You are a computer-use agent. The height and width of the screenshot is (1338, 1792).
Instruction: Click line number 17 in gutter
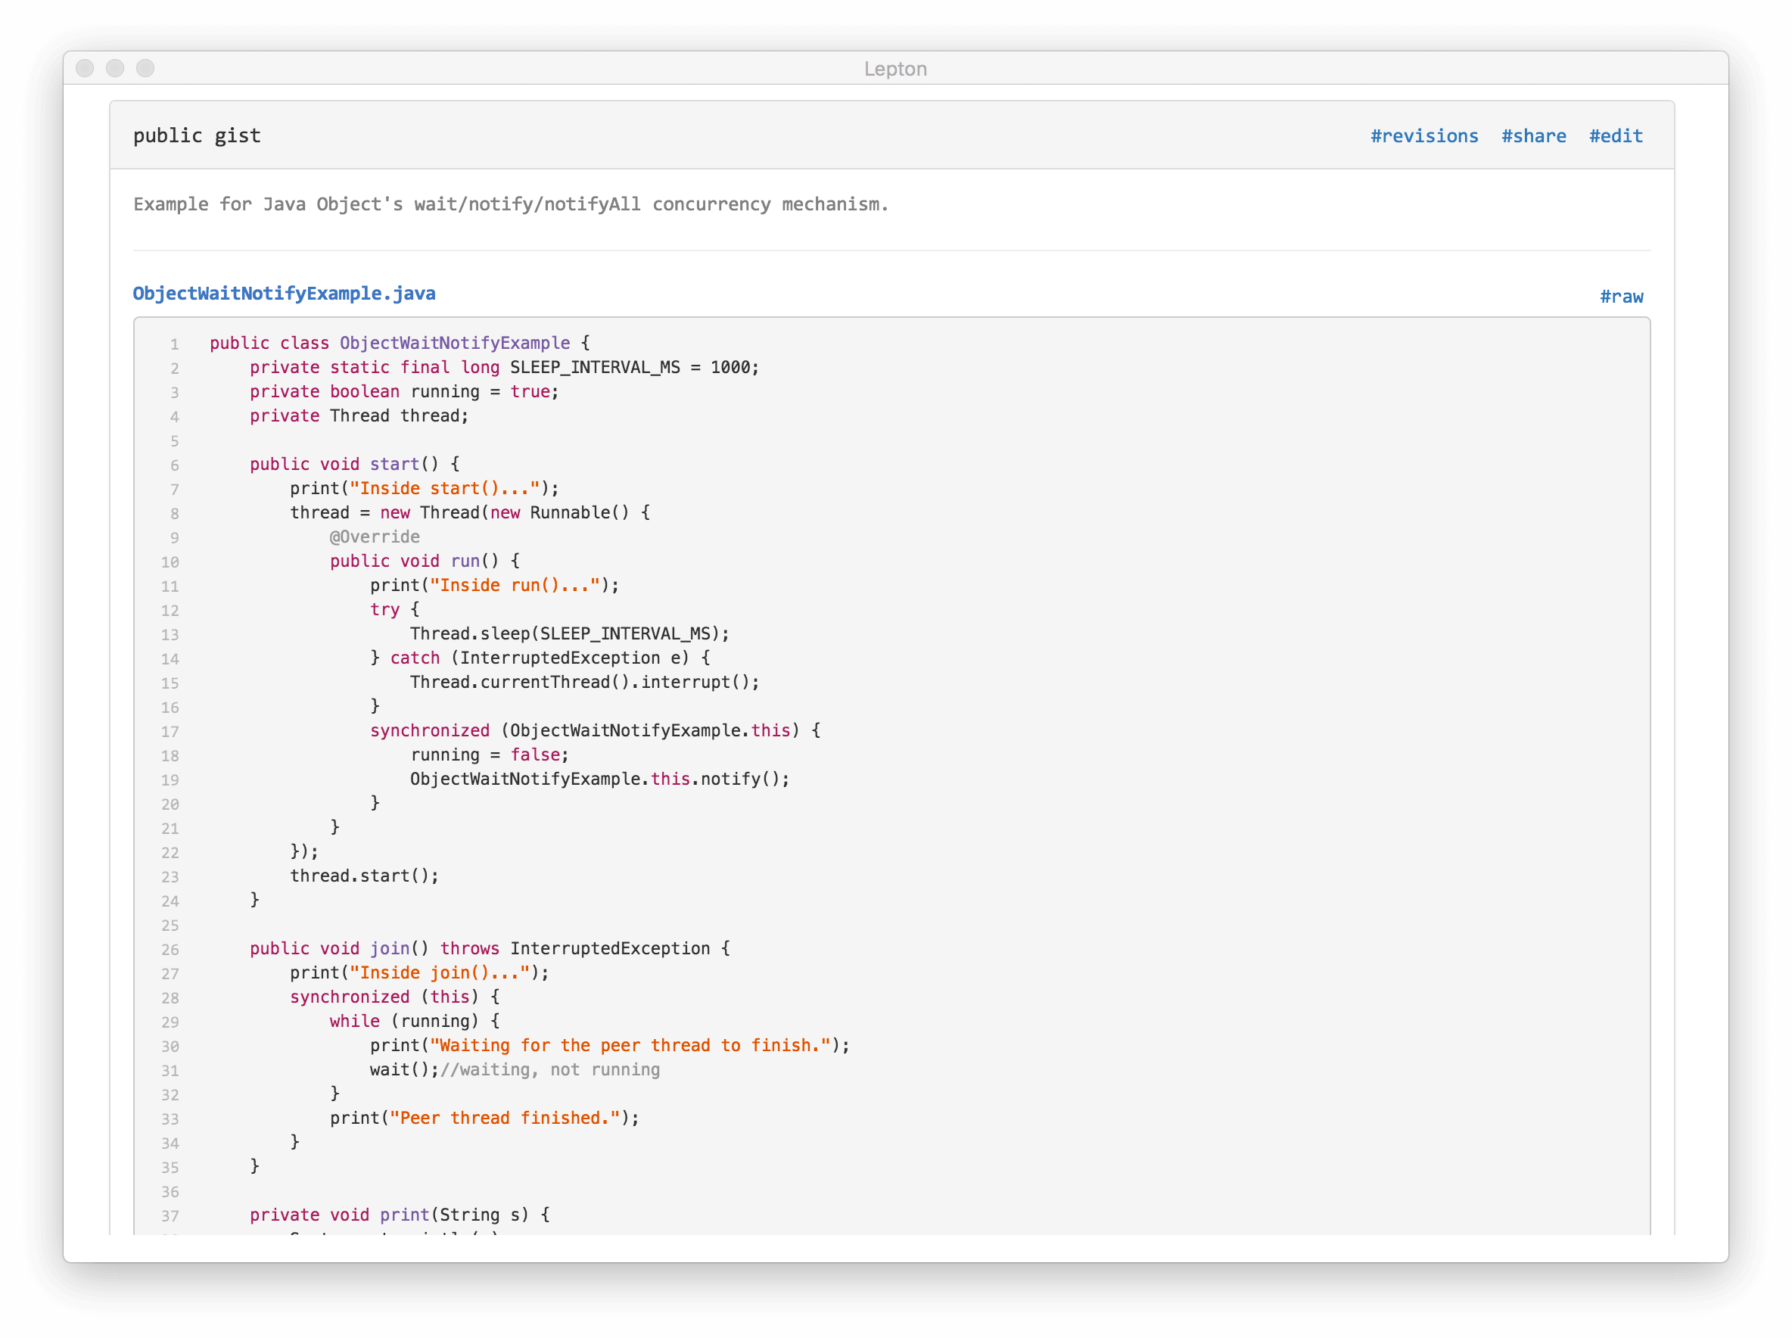click(170, 731)
